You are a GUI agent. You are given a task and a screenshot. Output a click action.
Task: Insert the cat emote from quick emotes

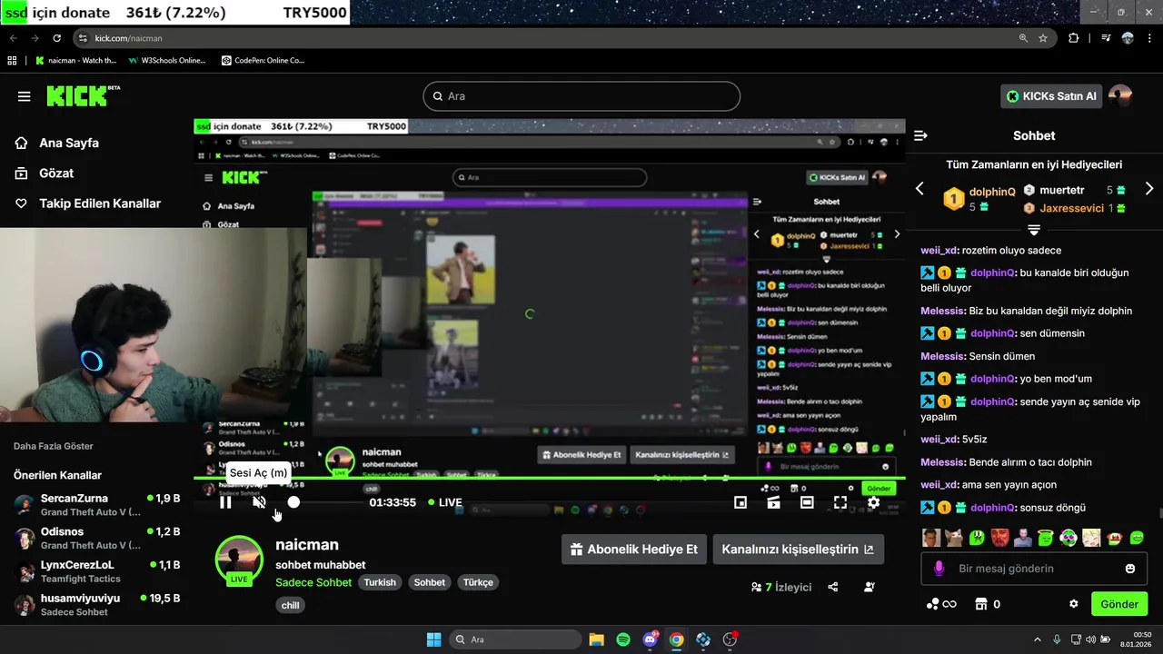[954, 538]
